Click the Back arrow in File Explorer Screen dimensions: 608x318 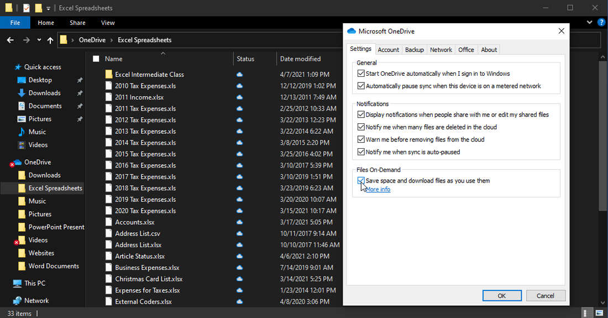tap(11, 40)
